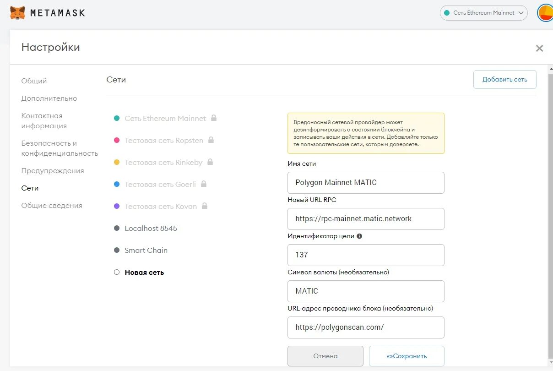553x371 pixels.
Task: Click the Настройки heading
Action: tap(50, 47)
